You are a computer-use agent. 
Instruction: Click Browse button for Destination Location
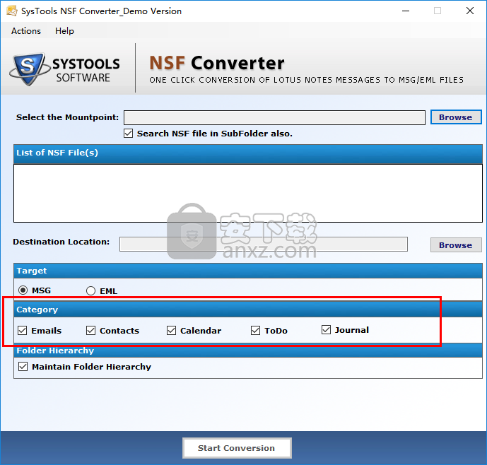pos(456,245)
